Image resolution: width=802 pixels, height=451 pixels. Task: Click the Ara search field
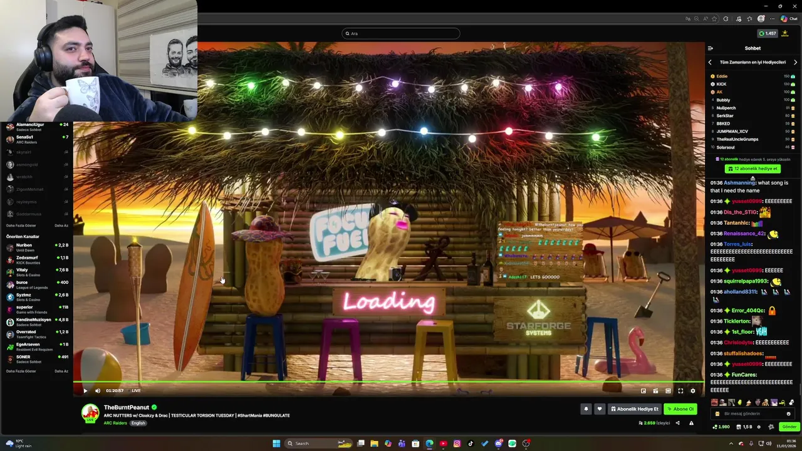pos(401,33)
